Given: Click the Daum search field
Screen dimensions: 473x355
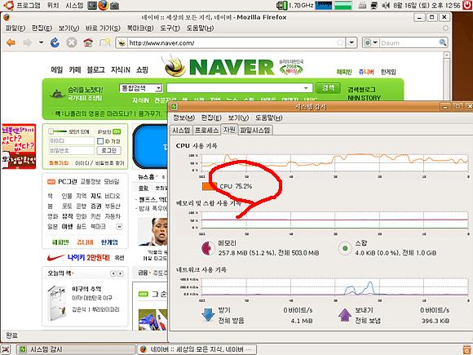Looking at the screenshot, I should 409,43.
